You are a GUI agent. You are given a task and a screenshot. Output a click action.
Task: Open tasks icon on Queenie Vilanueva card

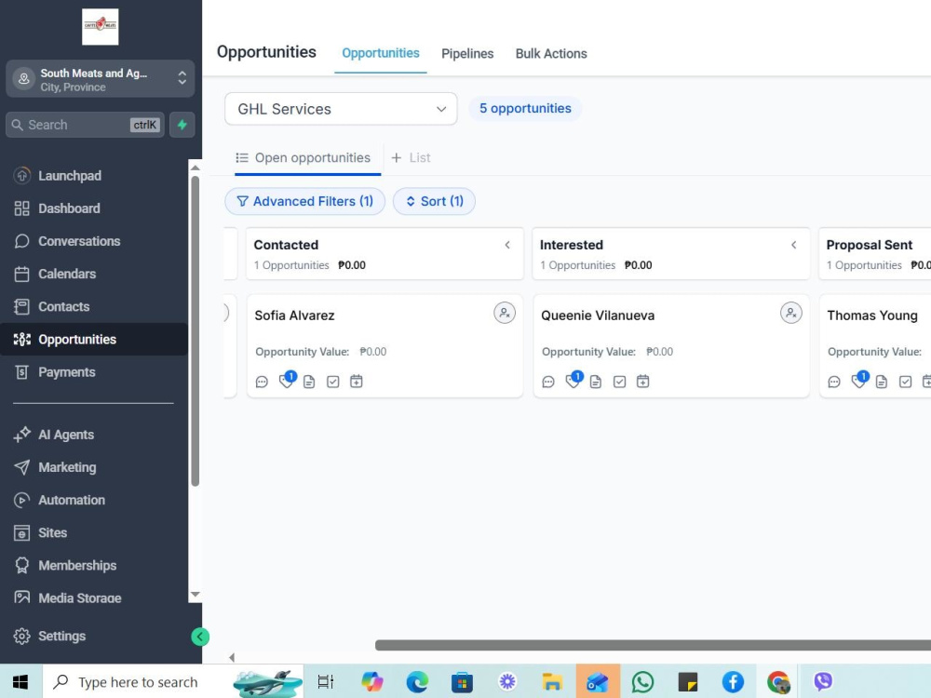[x=619, y=382]
